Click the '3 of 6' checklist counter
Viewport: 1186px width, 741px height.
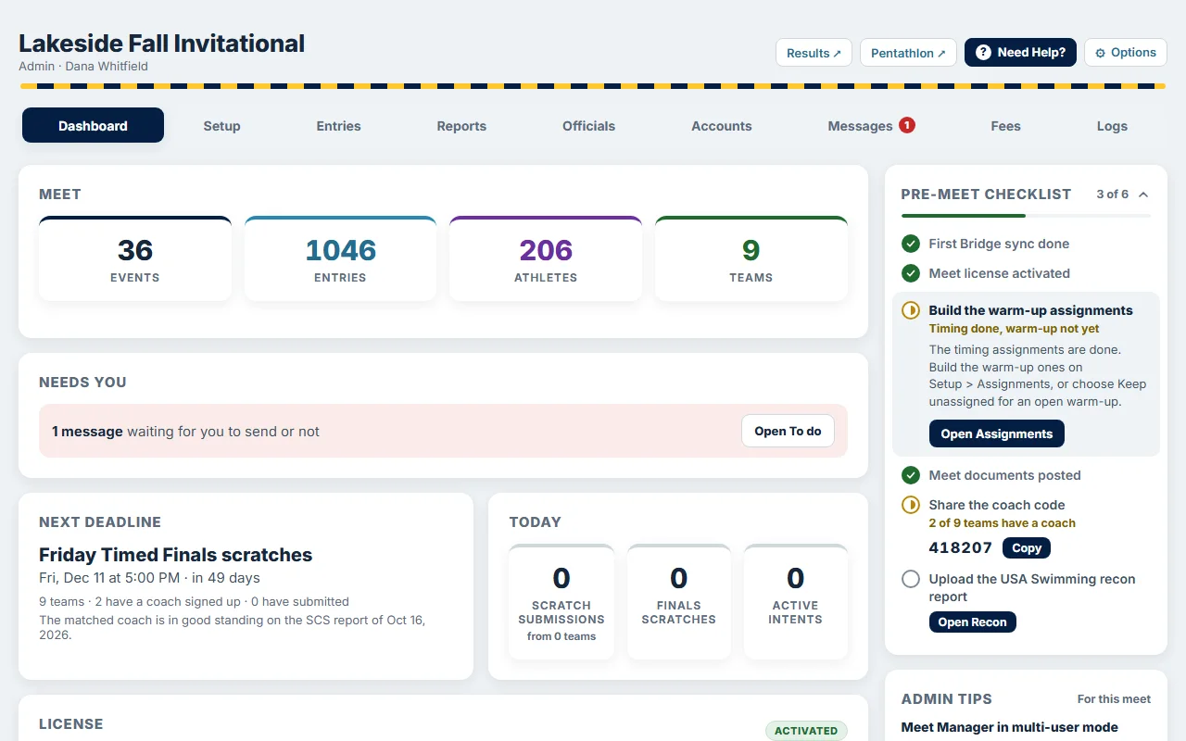1112,195
